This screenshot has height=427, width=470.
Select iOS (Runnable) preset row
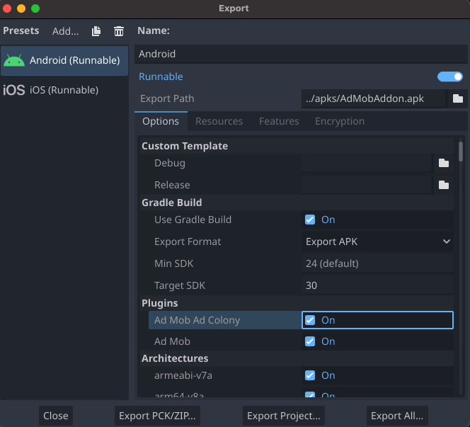pyautogui.click(x=64, y=90)
